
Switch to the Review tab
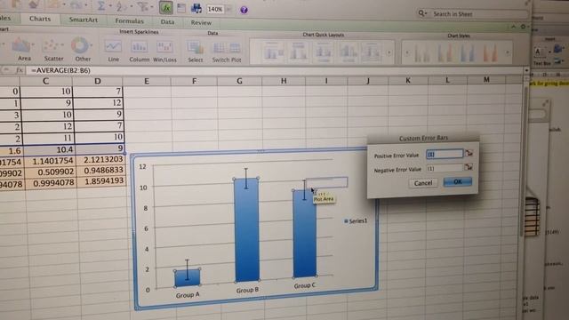click(x=201, y=22)
